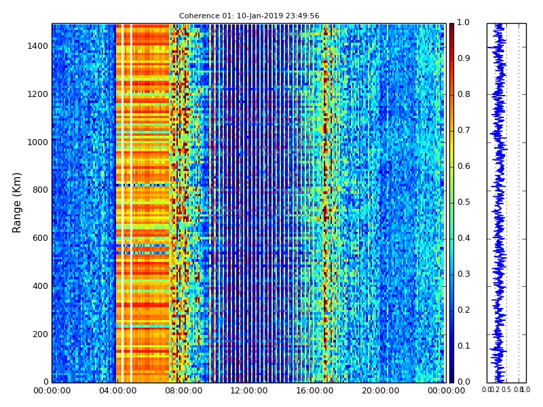Click the rightmost 00:00:00 time label
Screen dimensions: 543x407
point(447,391)
